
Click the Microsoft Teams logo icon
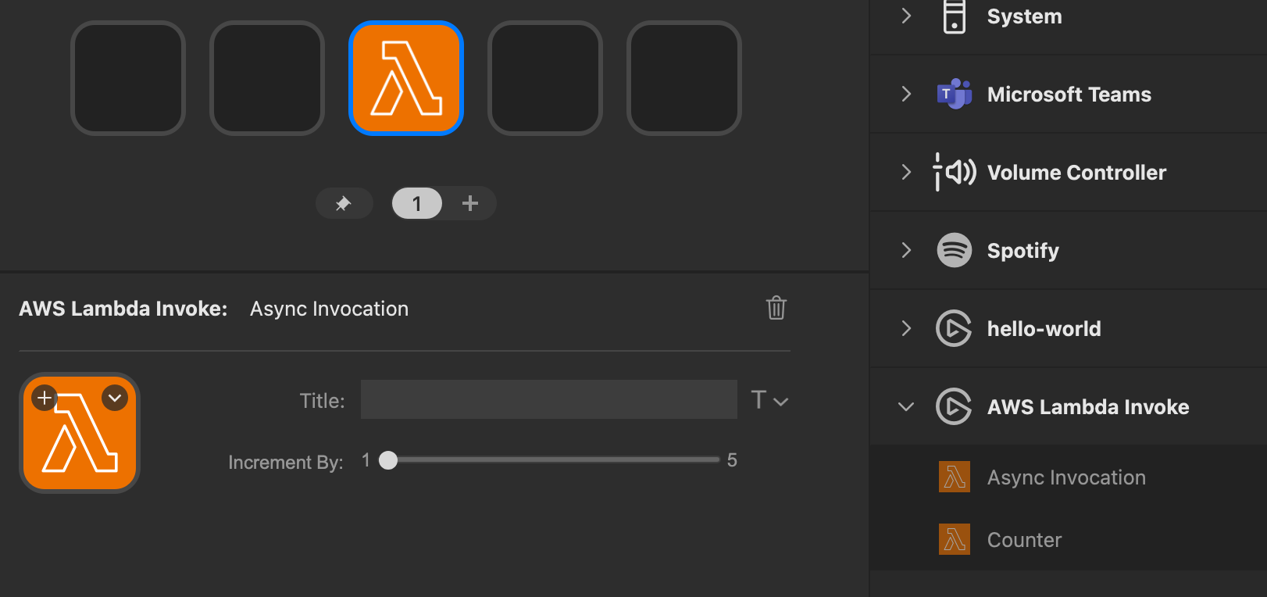point(955,94)
